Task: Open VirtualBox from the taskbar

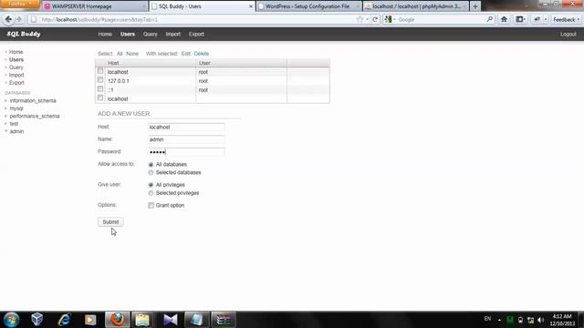Action: point(36,320)
